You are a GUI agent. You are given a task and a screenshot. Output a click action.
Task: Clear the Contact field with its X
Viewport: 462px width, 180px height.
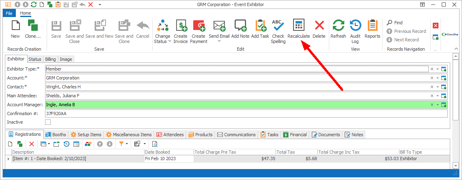(x=432, y=87)
